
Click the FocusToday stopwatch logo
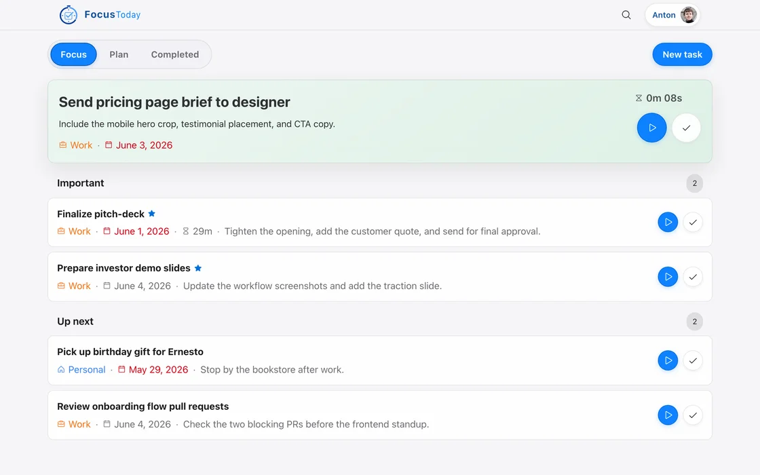coord(69,15)
